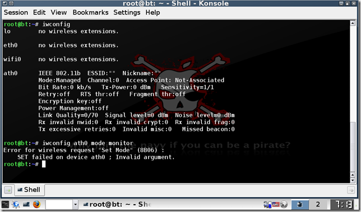The height and width of the screenshot is (212, 361).
Task: Click the run command input field in taskbar
Action: tap(59, 204)
